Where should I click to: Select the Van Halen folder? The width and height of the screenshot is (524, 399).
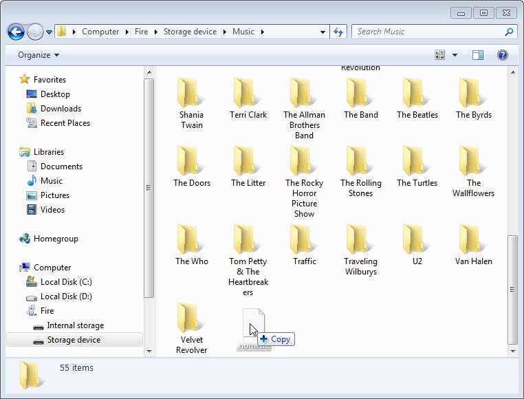coord(474,245)
